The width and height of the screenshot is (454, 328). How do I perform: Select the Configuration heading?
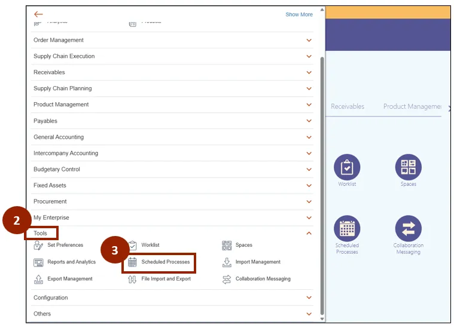(51, 298)
